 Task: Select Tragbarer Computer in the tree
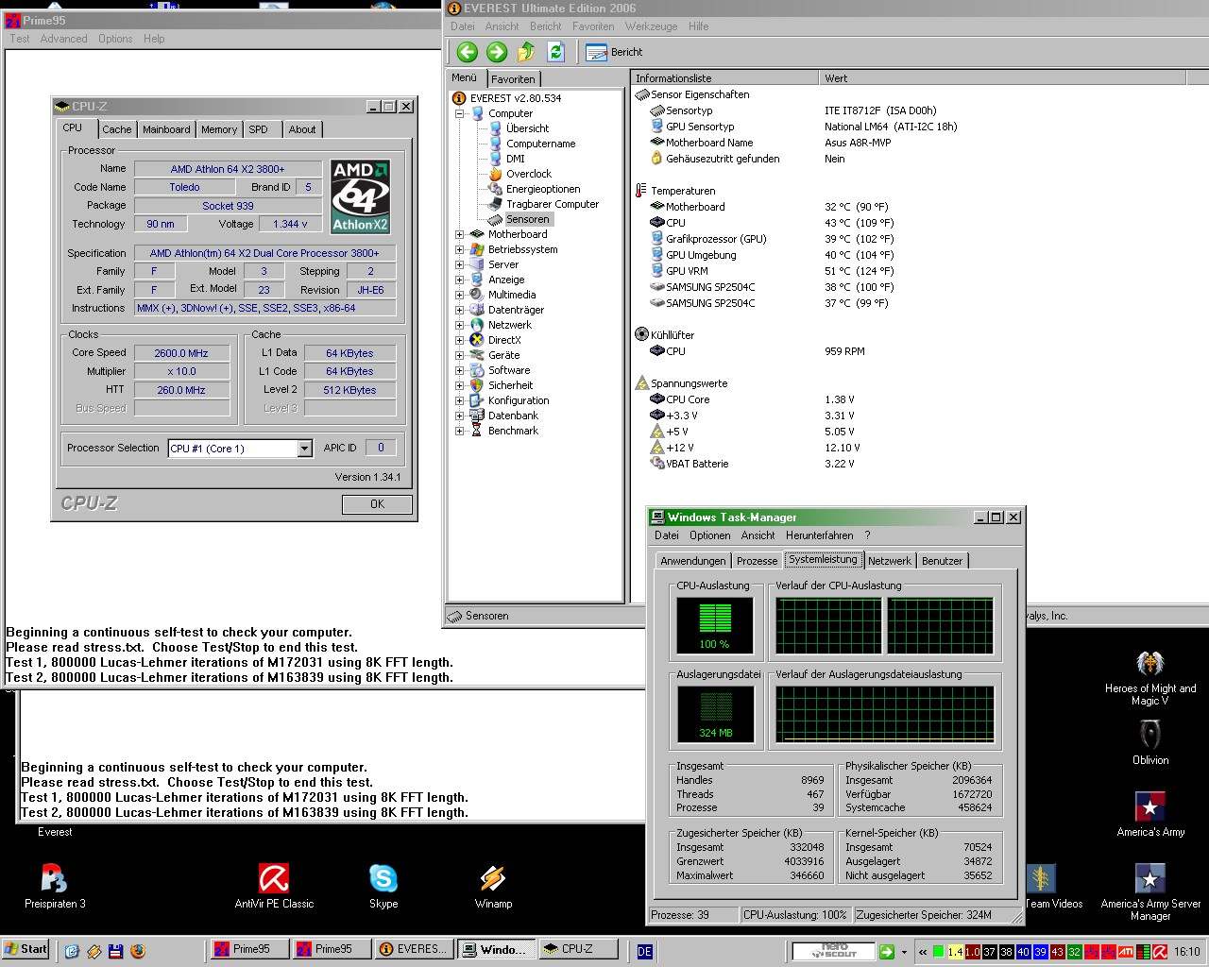point(552,204)
